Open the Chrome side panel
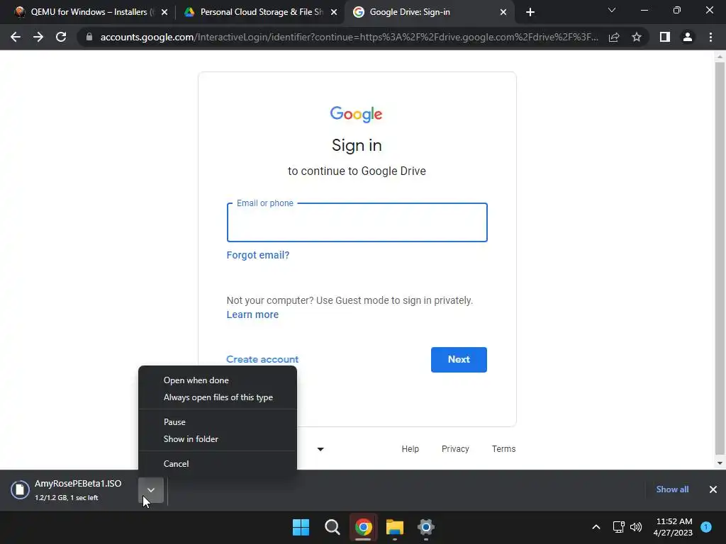This screenshot has width=726, height=544. click(665, 37)
